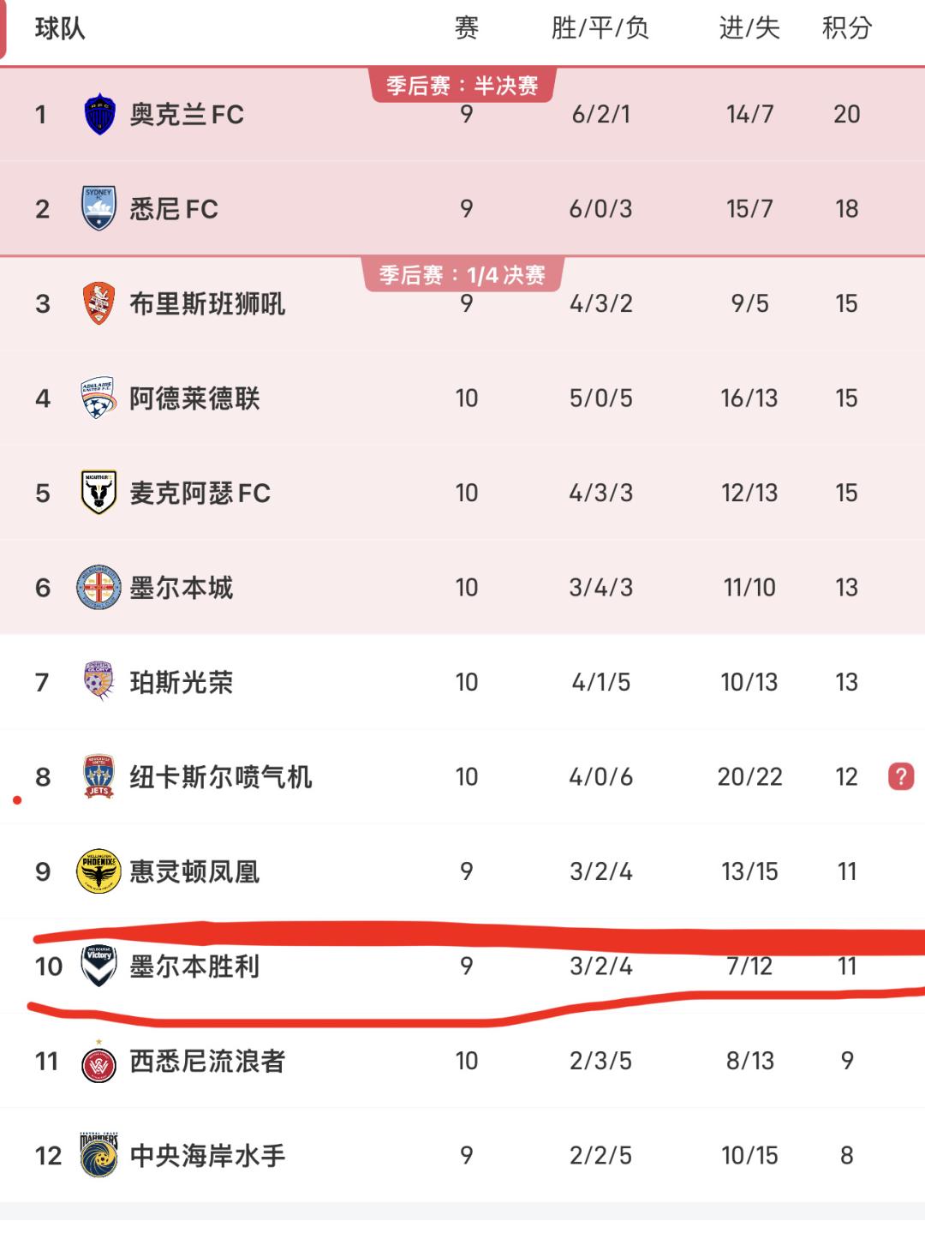925x1245 pixels.
Task: Click the Sydney FC team crest
Action: [99, 208]
